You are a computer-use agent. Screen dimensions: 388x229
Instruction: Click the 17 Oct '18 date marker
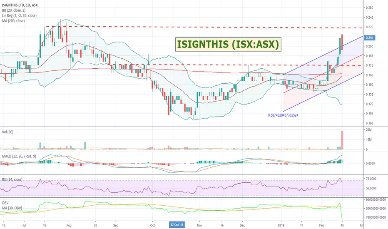click(177, 225)
